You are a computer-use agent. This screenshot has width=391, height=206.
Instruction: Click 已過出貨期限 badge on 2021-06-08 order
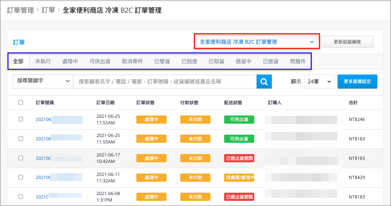click(239, 197)
